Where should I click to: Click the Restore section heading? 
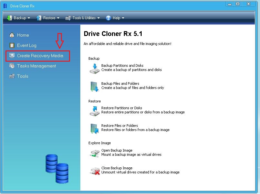pos(95,101)
